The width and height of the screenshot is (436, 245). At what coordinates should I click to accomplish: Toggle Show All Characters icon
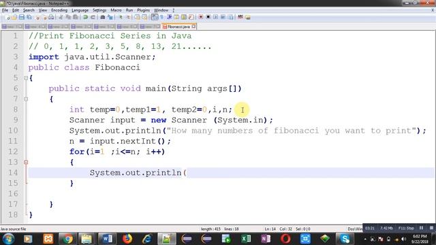(x=162, y=17)
